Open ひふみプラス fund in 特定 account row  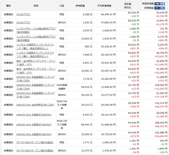click(x=23, y=14)
